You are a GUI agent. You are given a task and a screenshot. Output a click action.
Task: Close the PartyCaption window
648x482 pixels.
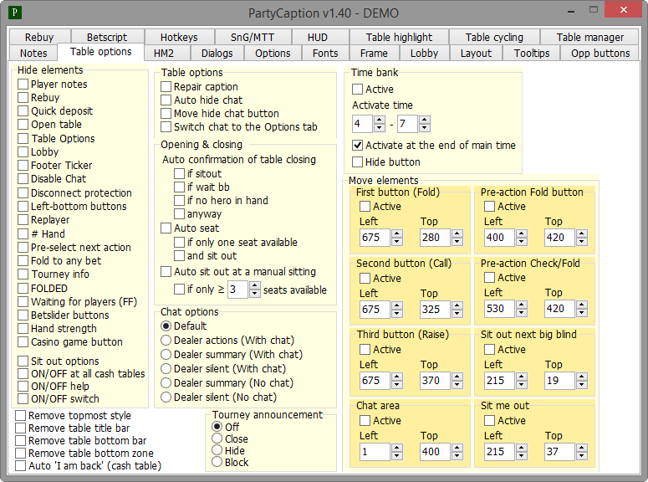coord(623,9)
